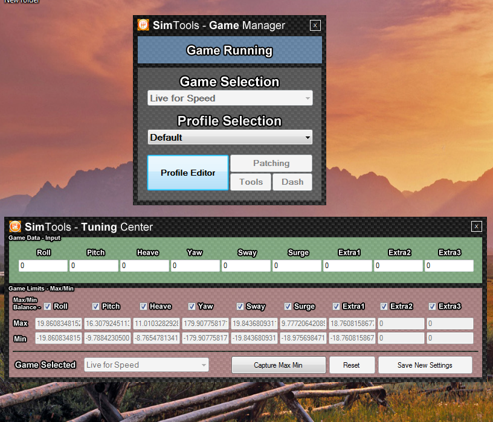Click the Yaw game data input field
493x422 pixels.
195,266
